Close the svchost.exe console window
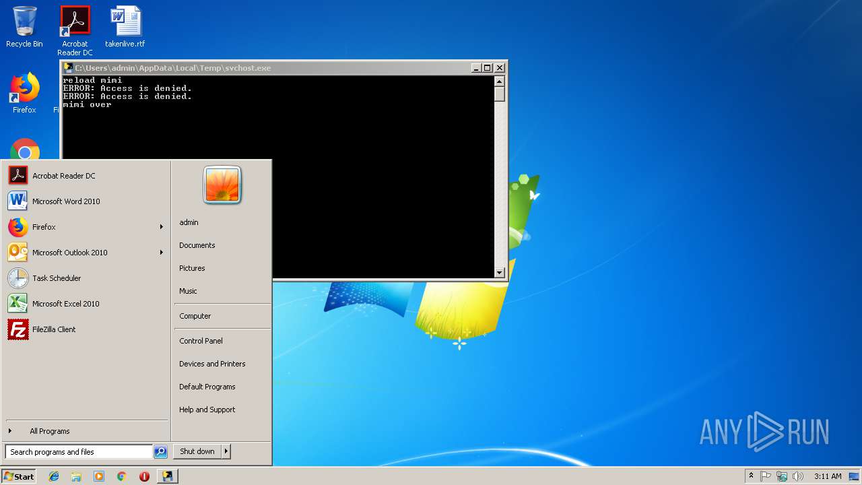The width and height of the screenshot is (862, 485). 499,68
